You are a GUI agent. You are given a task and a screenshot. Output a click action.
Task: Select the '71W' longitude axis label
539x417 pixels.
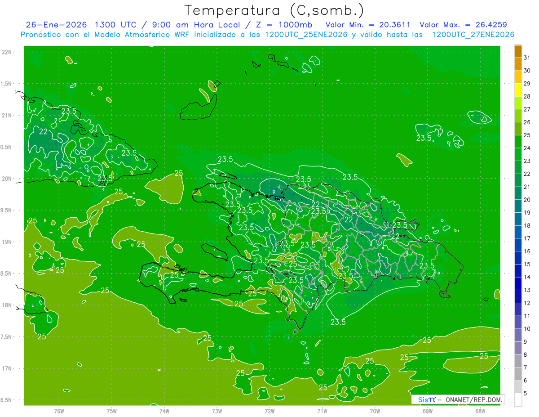tap(322, 411)
